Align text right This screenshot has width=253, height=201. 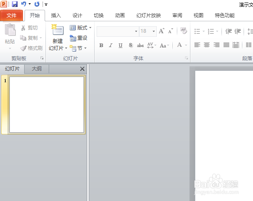pyautogui.click(x=217, y=45)
